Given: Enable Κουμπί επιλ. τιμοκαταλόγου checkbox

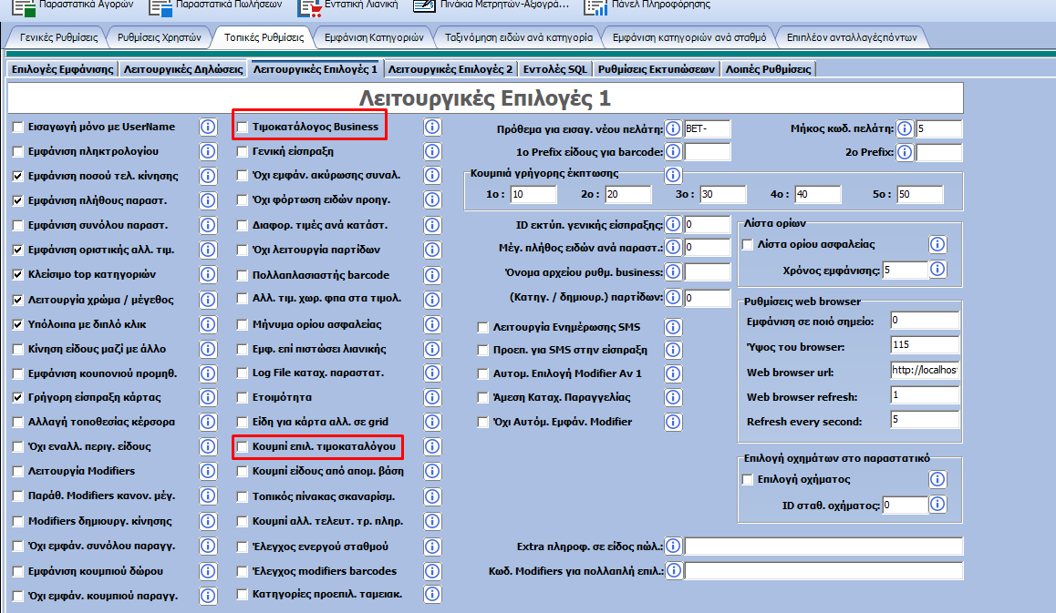Looking at the screenshot, I should point(242,446).
